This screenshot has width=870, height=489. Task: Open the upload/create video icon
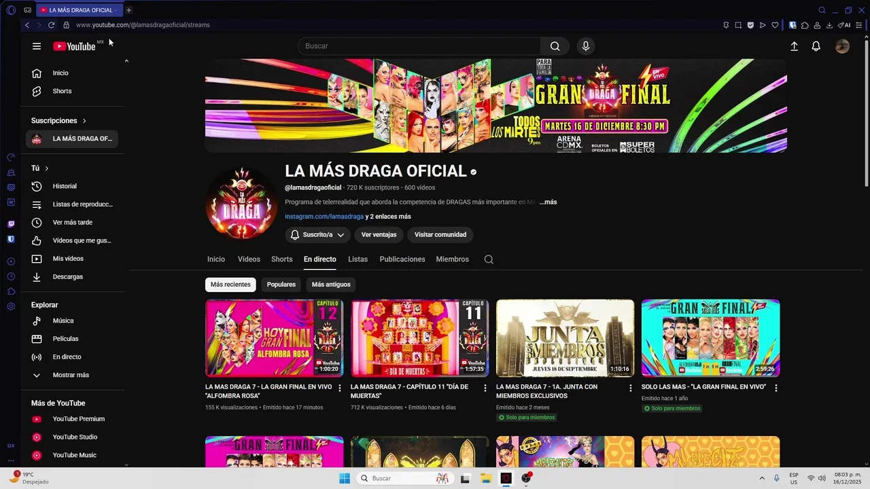(794, 46)
